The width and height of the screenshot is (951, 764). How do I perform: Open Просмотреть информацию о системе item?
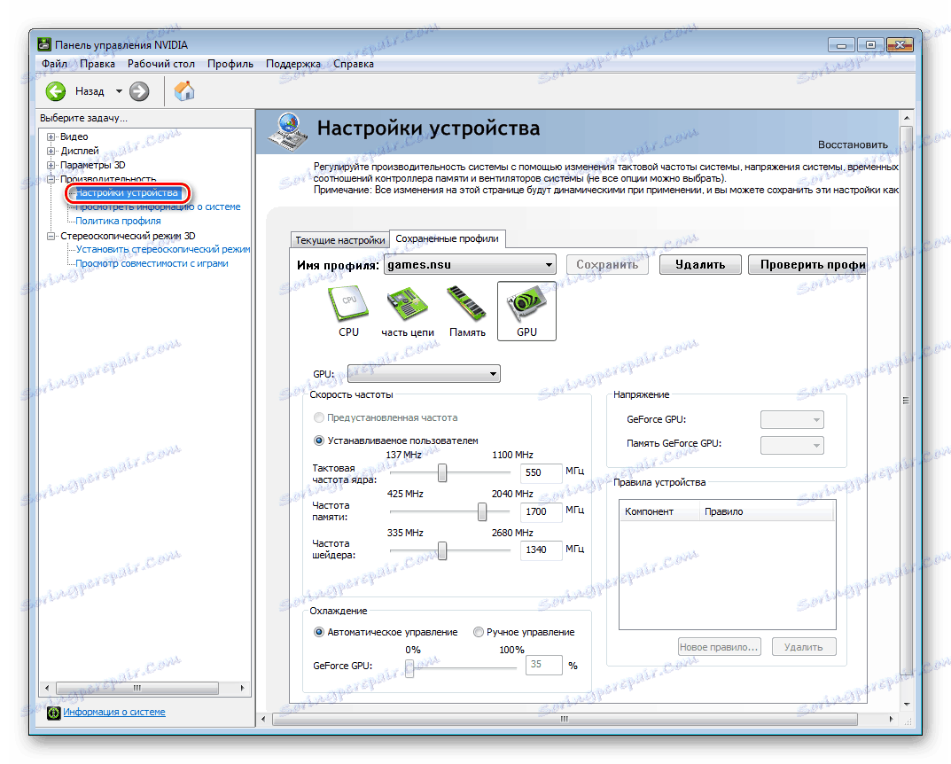point(158,207)
